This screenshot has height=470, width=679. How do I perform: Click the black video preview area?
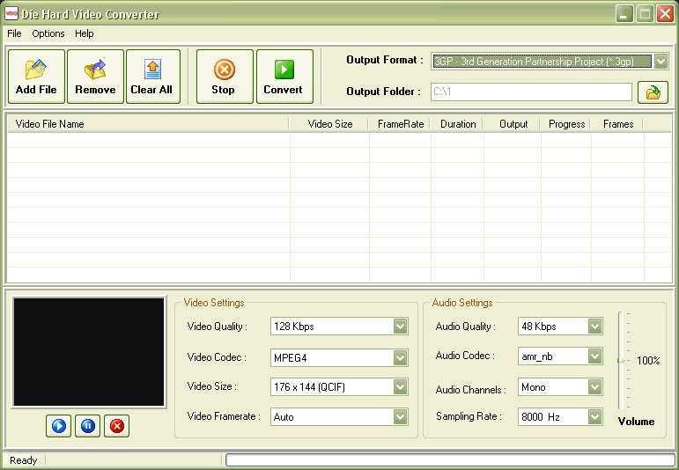coord(89,352)
